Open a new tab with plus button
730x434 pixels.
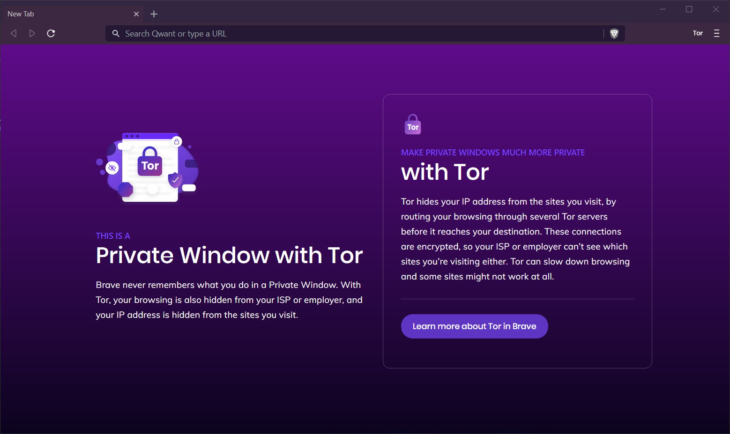coord(154,14)
